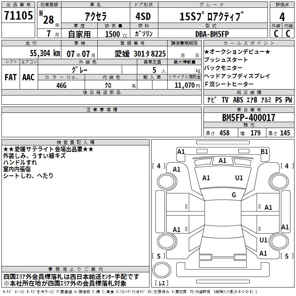
Task: Select seating capacity 5 人
Action: point(159,70)
